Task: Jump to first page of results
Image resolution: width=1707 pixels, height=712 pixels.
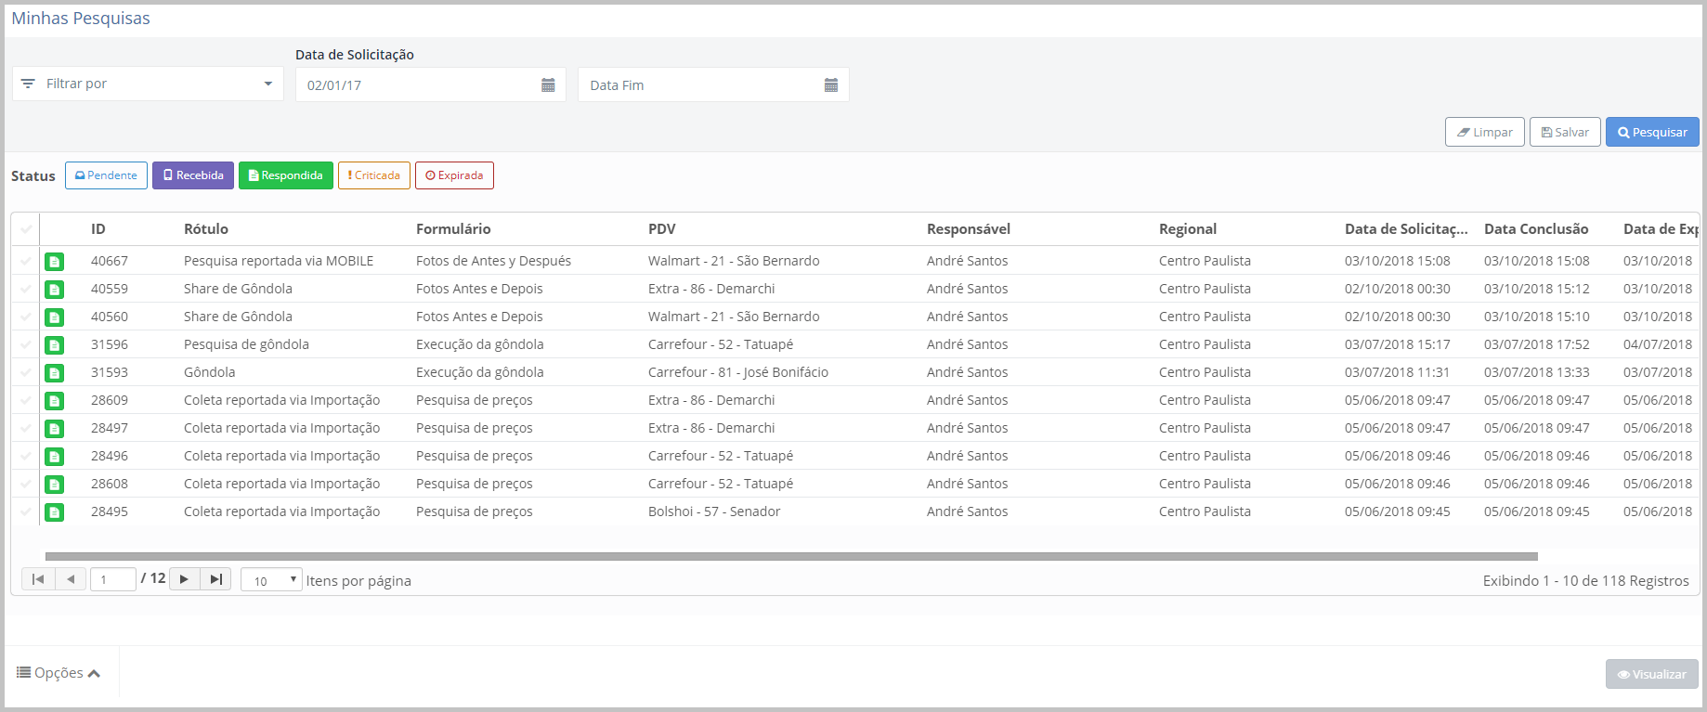Action: tap(38, 579)
